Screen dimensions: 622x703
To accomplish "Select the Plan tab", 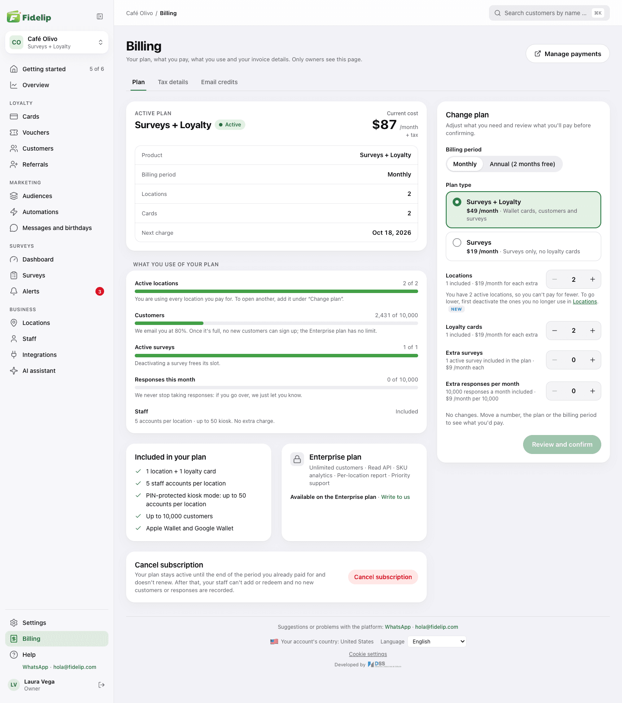I will point(139,82).
